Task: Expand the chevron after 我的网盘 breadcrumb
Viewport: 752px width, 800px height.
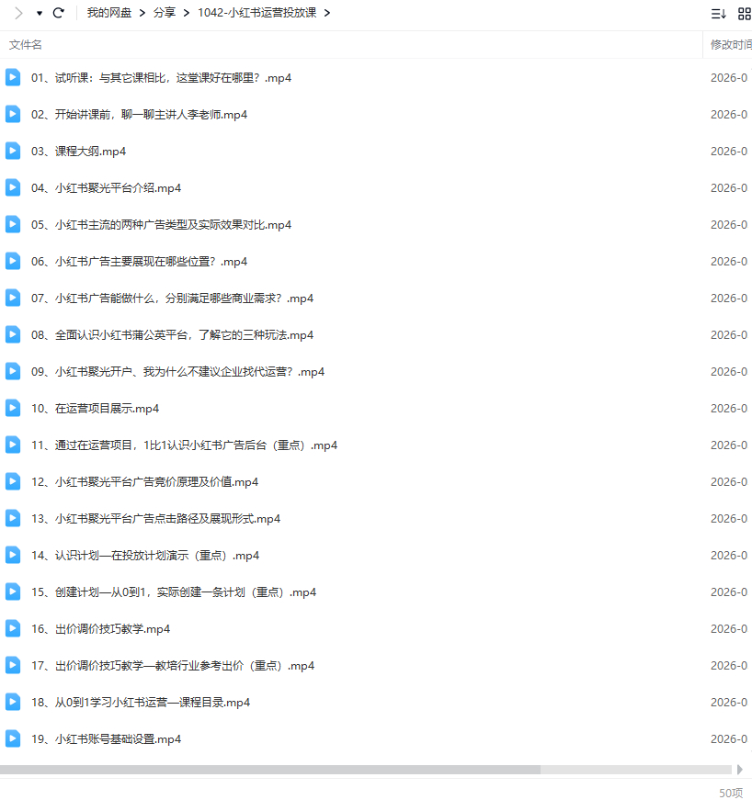Action: (142, 13)
